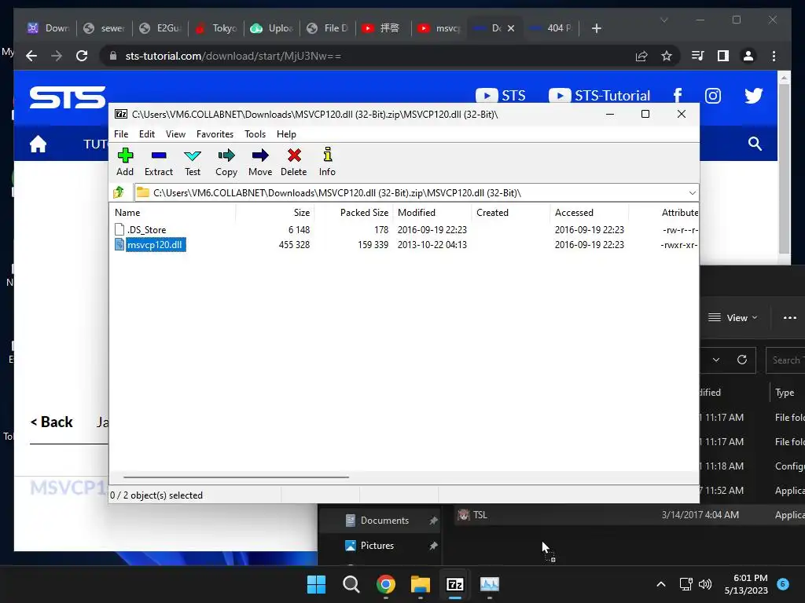The width and height of the screenshot is (805, 603).
Task: Open View dropdown in File Explorer
Action: click(x=733, y=318)
